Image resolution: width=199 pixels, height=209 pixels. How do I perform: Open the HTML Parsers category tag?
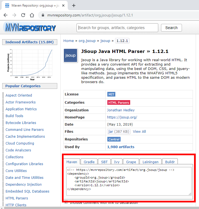[119, 103]
